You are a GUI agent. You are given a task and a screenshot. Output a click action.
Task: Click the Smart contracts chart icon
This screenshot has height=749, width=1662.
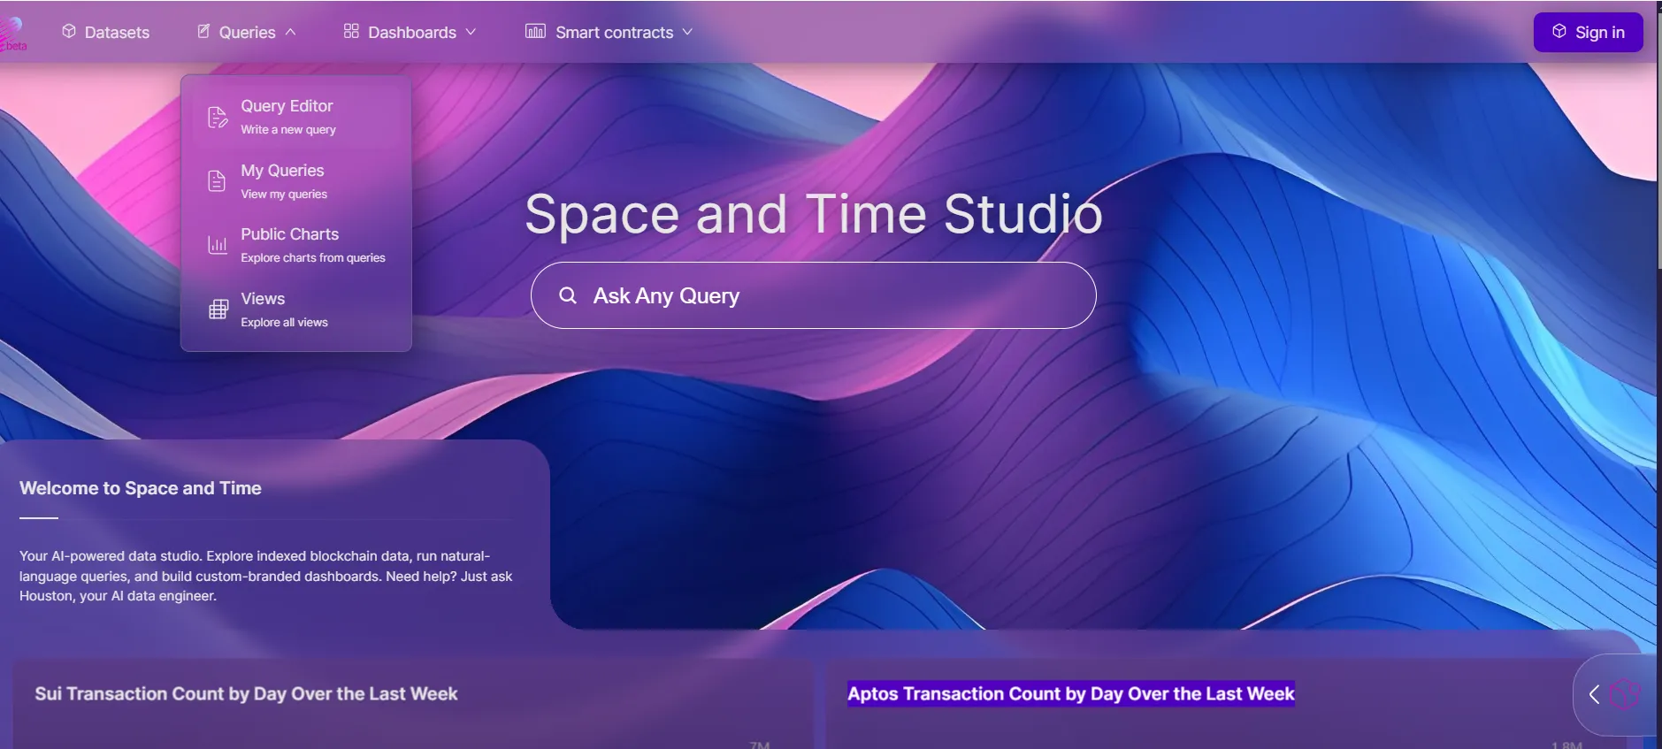(x=535, y=32)
